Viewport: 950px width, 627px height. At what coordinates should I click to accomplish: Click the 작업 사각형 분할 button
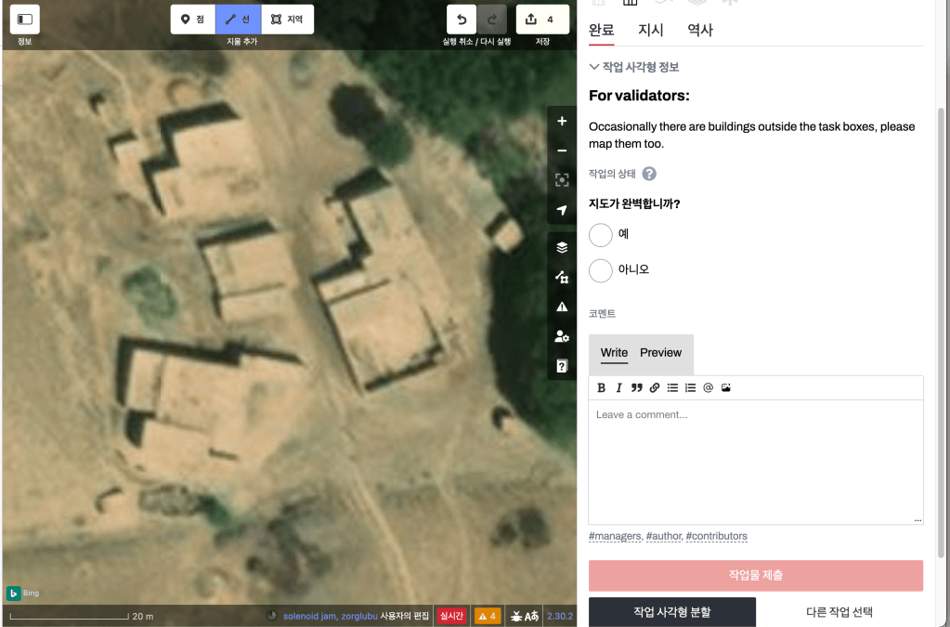[672, 612]
